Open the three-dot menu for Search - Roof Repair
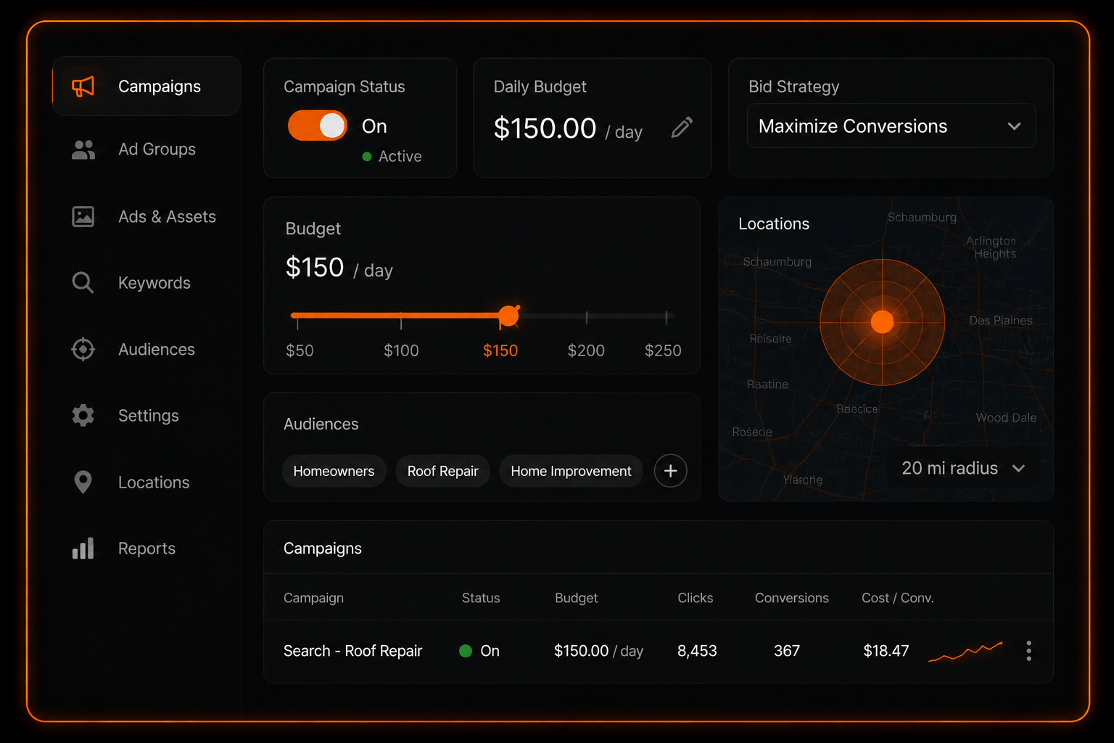The image size is (1114, 743). 1028,651
